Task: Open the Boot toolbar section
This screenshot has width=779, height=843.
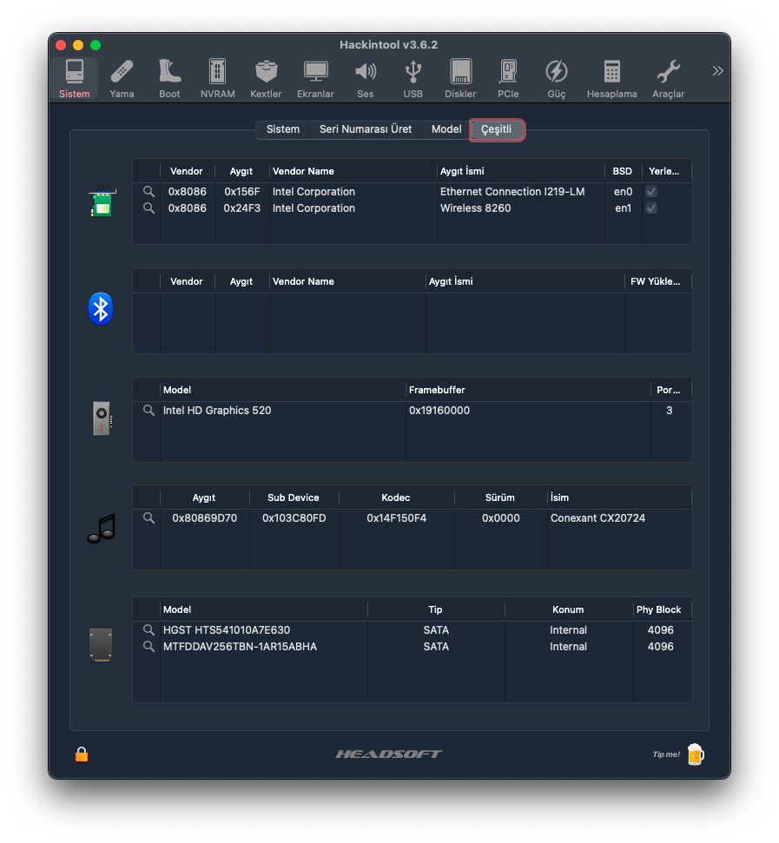Action: (169, 78)
